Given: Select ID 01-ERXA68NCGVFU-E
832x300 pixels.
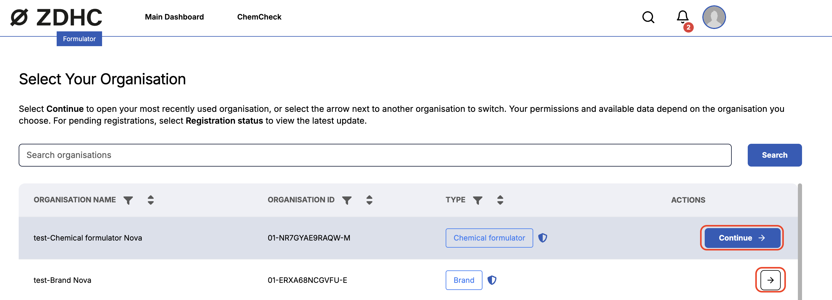Looking at the screenshot, I should pos(307,280).
